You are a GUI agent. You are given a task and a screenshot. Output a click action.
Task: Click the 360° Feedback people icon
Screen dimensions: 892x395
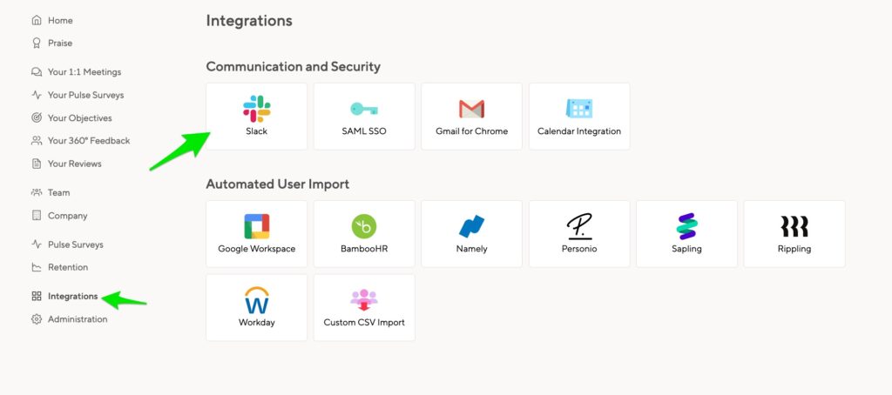click(37, 140)
